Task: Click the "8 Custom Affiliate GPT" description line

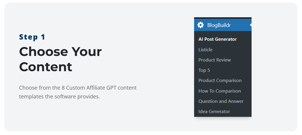Action: point(78,88)
